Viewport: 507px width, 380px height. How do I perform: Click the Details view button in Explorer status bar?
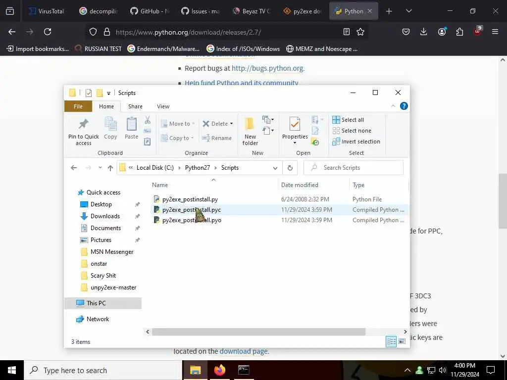click(x=391, y=341)
